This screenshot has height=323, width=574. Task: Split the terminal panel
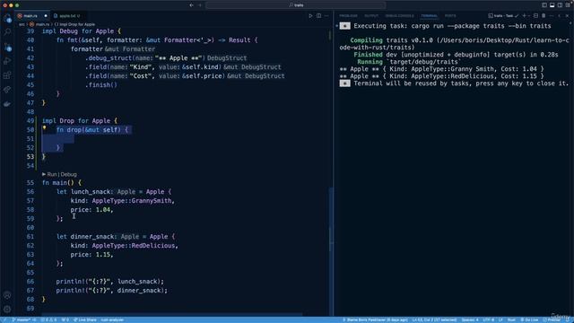pos(535,16)
